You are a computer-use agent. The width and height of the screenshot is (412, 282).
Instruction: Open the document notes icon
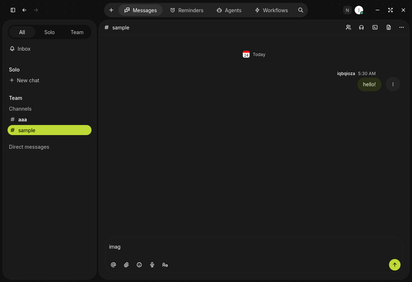[389, 27]
